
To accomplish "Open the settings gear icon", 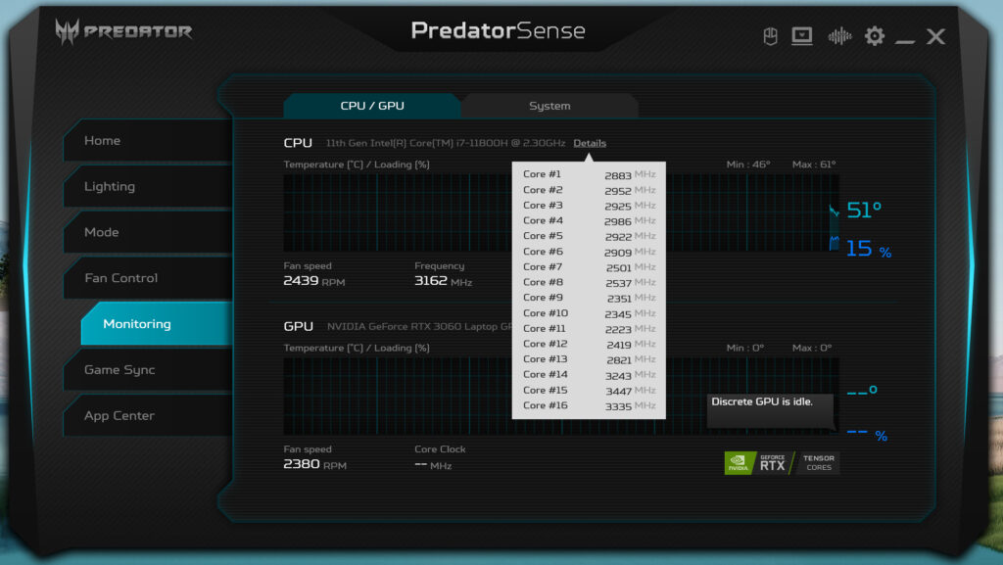I will pyautogui.click(x=875, y=36).
